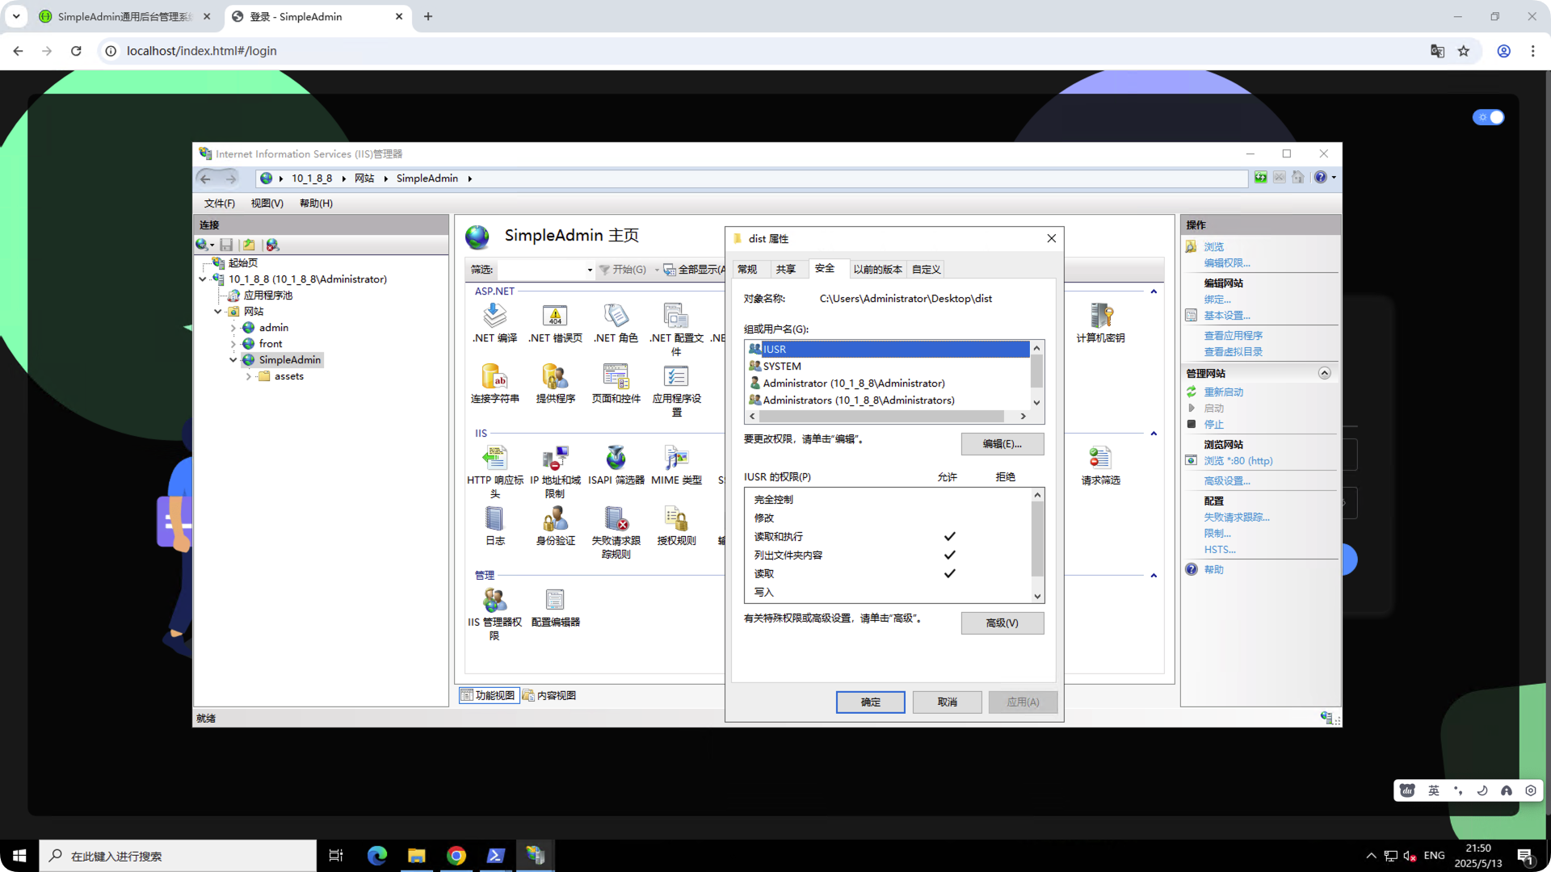
Task: Open the 筛选 filter dropdown
Action: point(590,270)
